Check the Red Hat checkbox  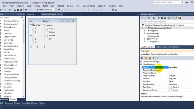point(47,32)
